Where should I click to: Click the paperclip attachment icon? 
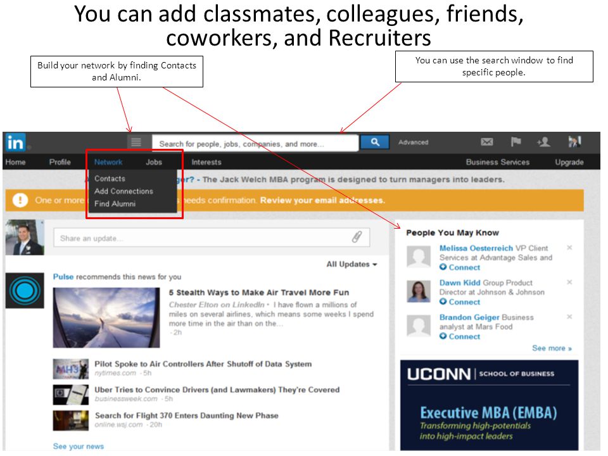point(357,237)
